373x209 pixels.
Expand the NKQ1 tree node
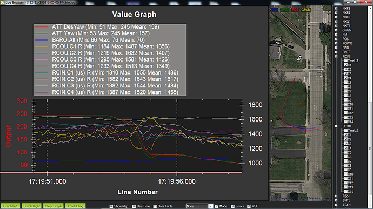(x=336, y=22)
